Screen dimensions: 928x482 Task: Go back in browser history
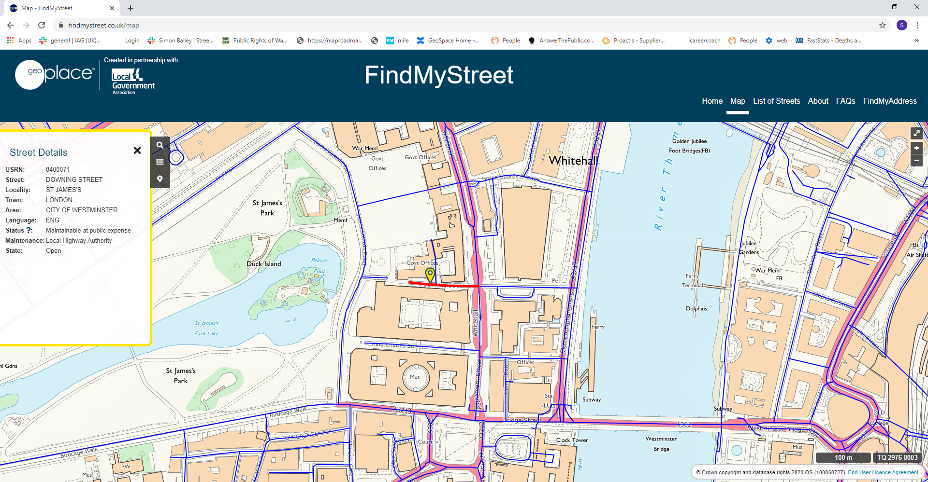point(11,25)
